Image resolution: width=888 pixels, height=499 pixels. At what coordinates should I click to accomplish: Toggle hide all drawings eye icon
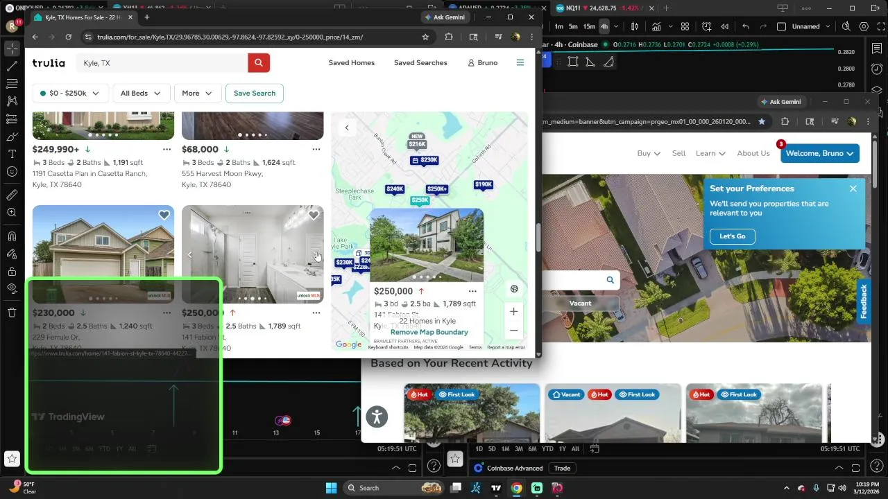12,288
